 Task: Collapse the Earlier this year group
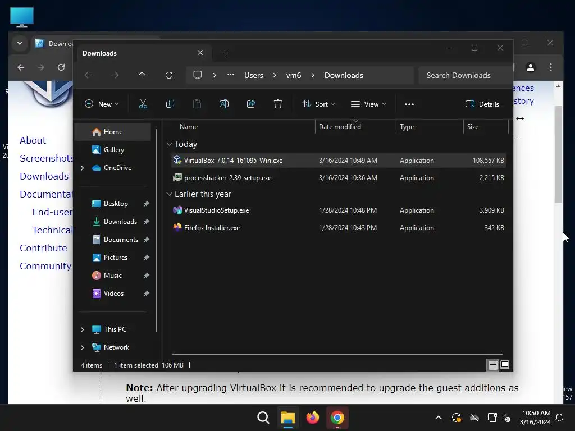[x=169, y=194]
